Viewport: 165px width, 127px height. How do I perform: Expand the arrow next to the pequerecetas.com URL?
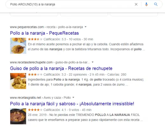(x=86, y=27)
